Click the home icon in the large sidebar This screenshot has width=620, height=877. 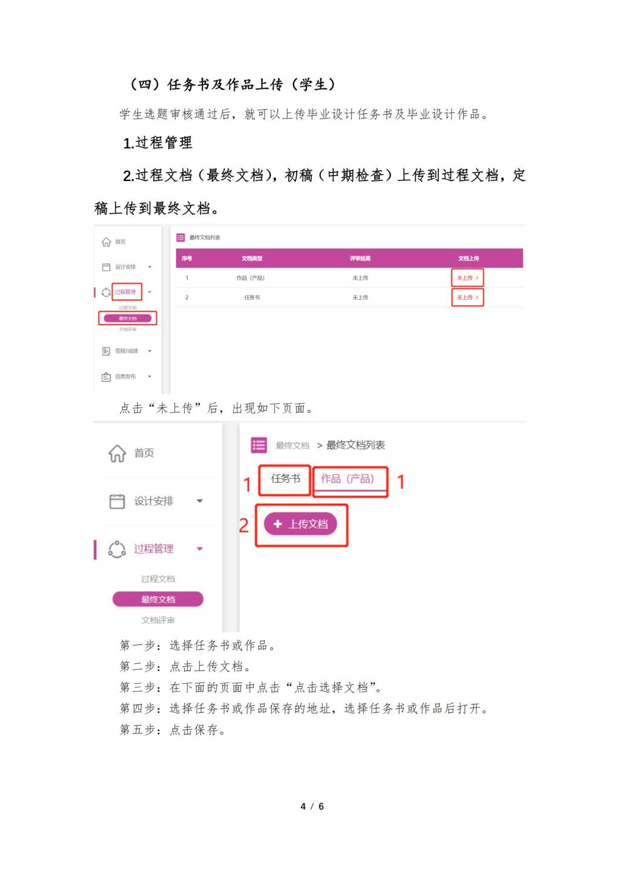tap(117, 453)
